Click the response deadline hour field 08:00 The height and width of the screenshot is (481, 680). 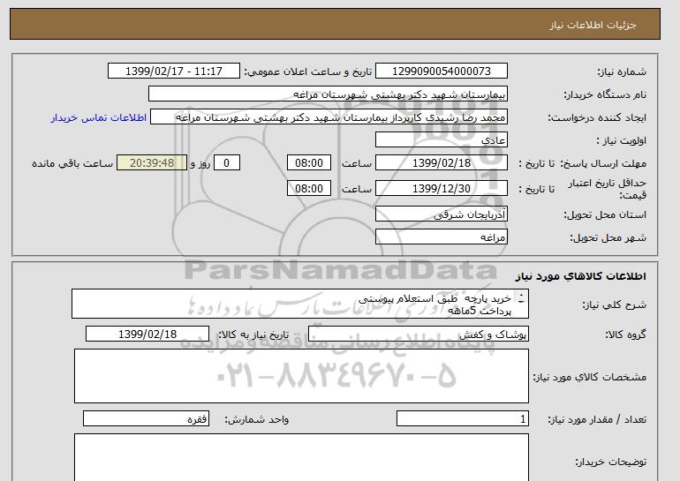(x=310, y=163)
